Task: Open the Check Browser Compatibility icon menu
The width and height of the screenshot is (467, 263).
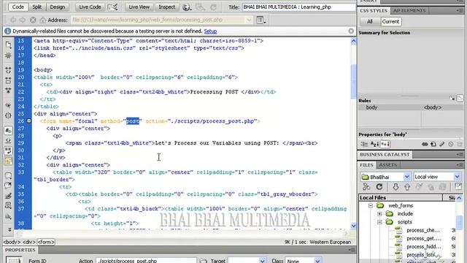Action: pyautogui.click(x=112, y=7)
